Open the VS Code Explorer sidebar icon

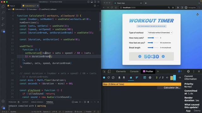[3, 6]
